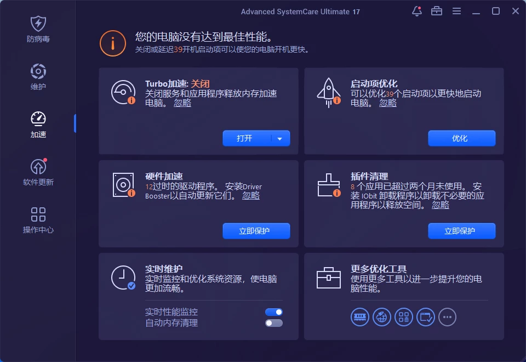Image resolution: width=526 pixels, height=362 pixels.
Task: Go to the 维护 maintenance section
Action: coord(38,77)
